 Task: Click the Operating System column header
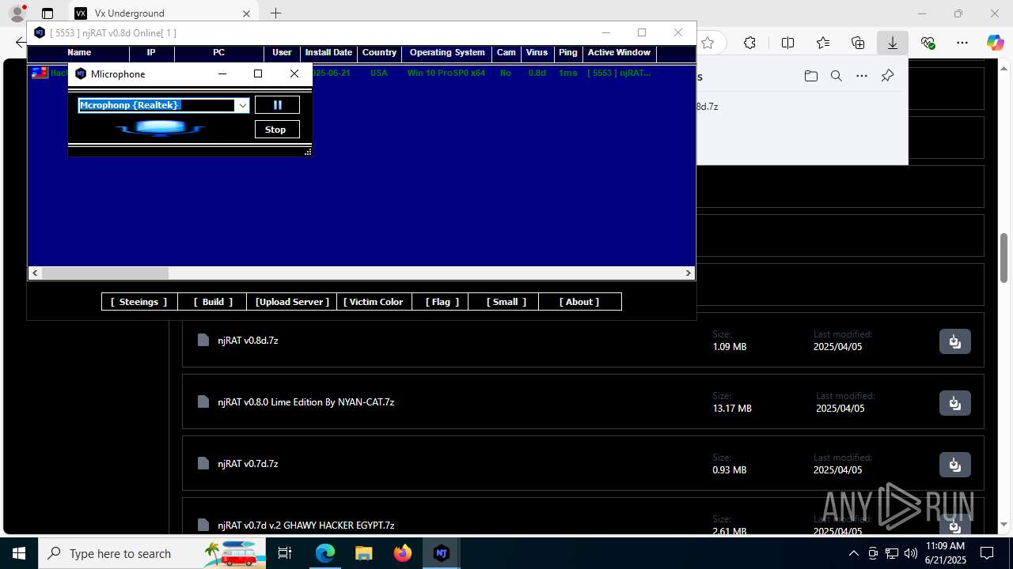tap(447, 52)
